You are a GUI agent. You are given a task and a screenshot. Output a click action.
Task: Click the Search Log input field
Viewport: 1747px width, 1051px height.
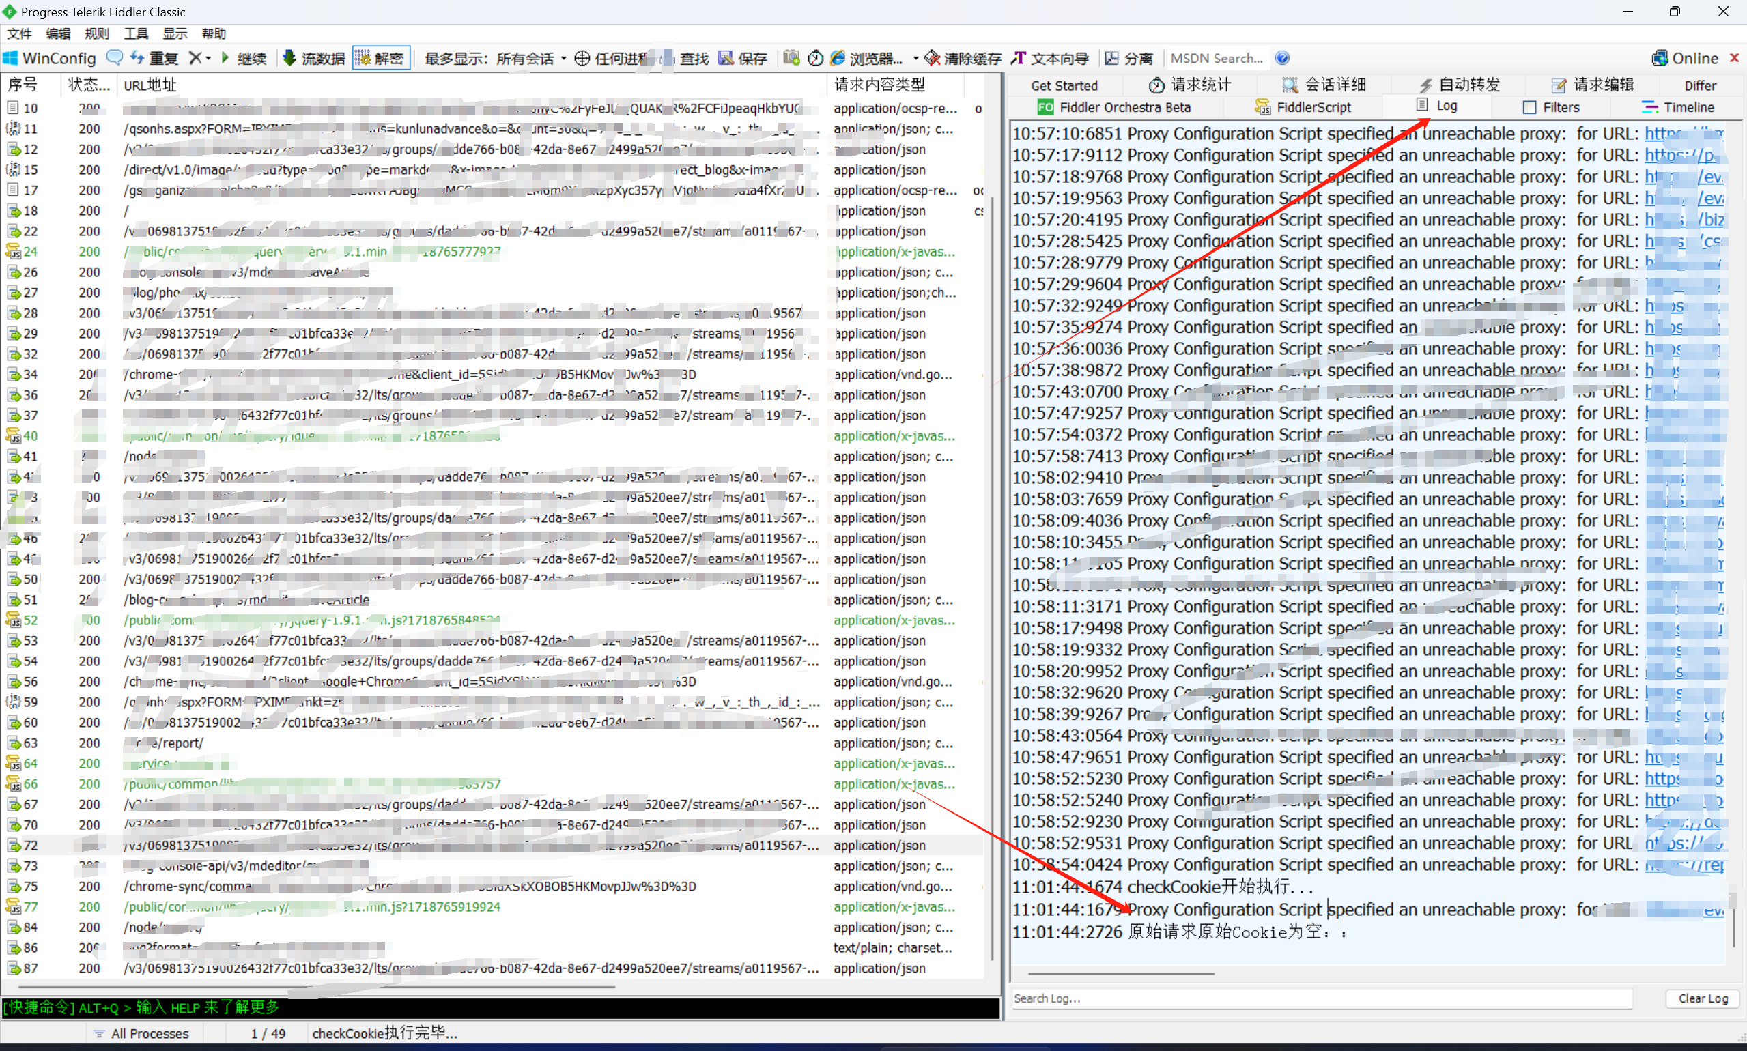click(x=1322, y=998)
